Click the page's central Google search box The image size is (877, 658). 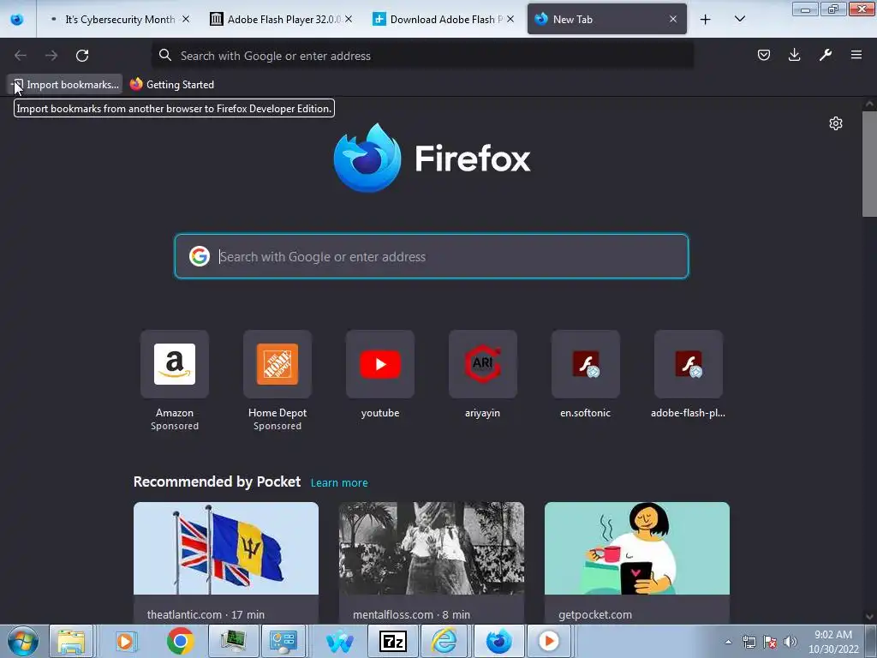[x=432, y=256]
